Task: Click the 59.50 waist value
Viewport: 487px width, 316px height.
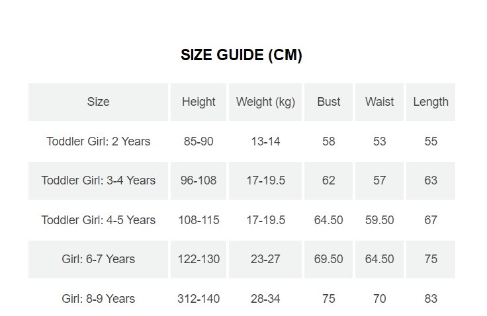Action: click(379, 220)
